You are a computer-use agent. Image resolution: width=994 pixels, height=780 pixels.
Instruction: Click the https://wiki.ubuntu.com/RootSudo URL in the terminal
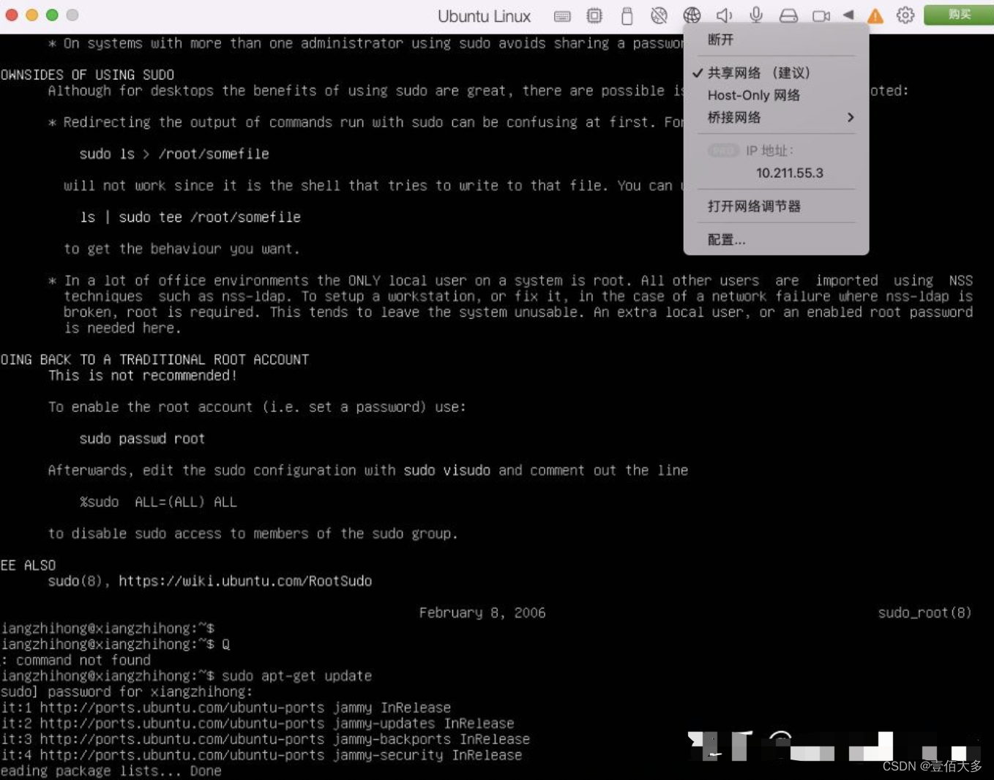(x=245, y=581)
